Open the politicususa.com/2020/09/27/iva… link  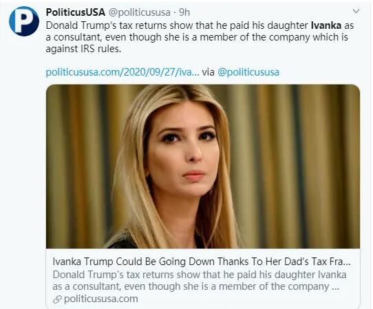point(122,72)
